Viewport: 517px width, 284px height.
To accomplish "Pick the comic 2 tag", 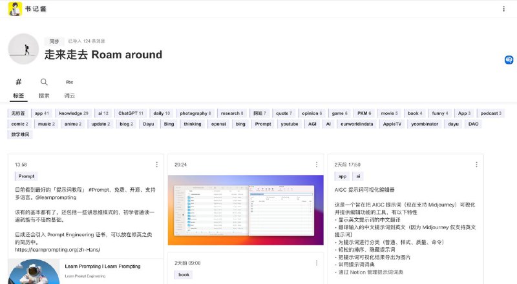I will click(x=19, y=124).
